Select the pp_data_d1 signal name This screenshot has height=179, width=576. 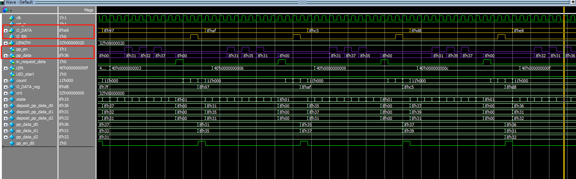click(27, 131)
